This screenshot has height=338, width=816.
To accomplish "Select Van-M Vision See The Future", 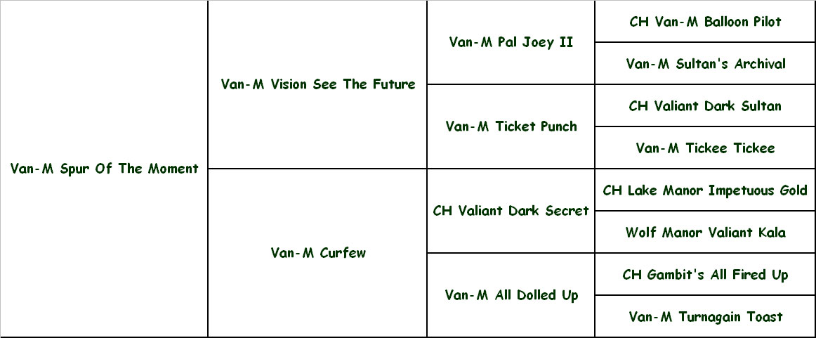I will 318,84.
